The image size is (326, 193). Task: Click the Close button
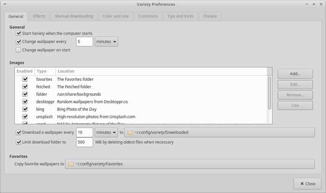coord(307,184)
